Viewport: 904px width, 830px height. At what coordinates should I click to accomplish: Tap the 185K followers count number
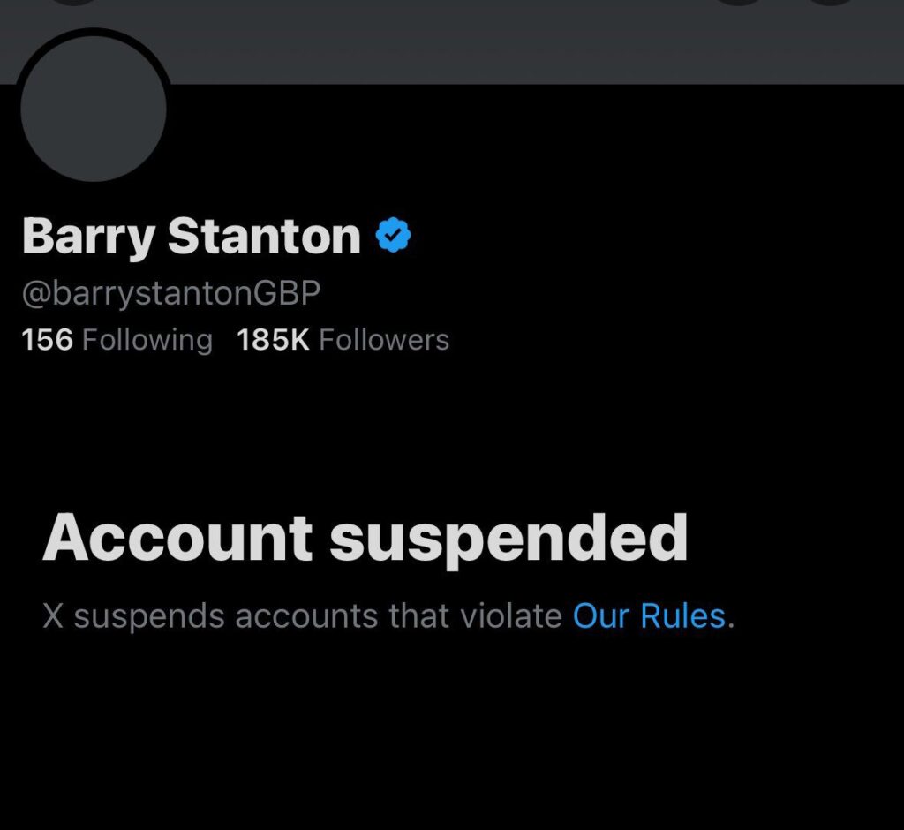click(x=273, y=340)
